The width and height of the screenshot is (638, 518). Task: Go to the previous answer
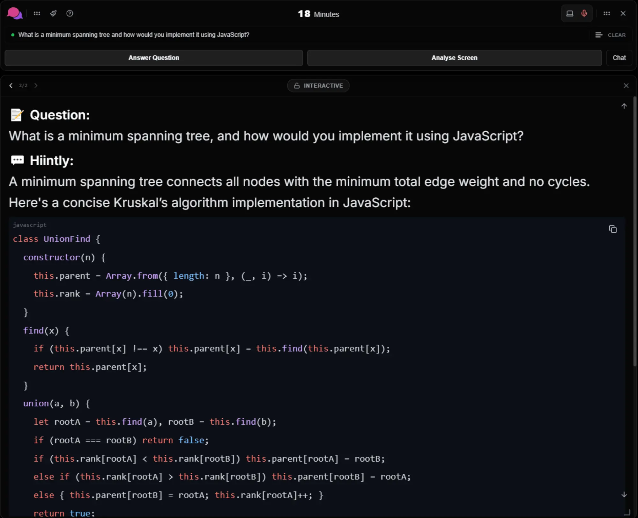tap(11, 85)
